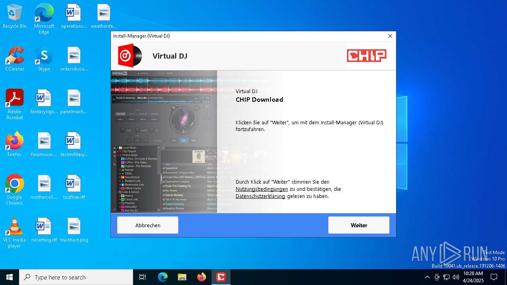Image resolution: width=507 pixels, height=285 pixels.
Task: Select the mothercell image file icon
Action: point(44,188)
